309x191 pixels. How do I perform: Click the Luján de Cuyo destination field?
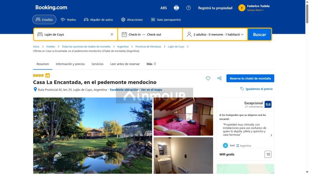75,34
